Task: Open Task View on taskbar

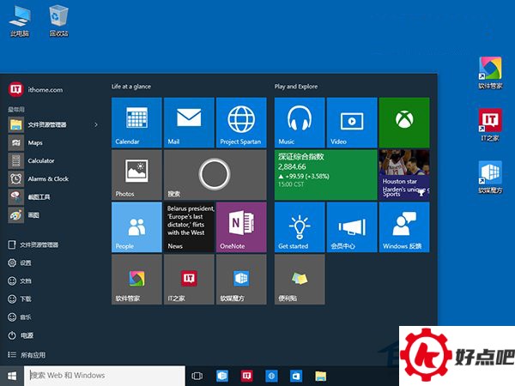Action: [x=197, y=376]
